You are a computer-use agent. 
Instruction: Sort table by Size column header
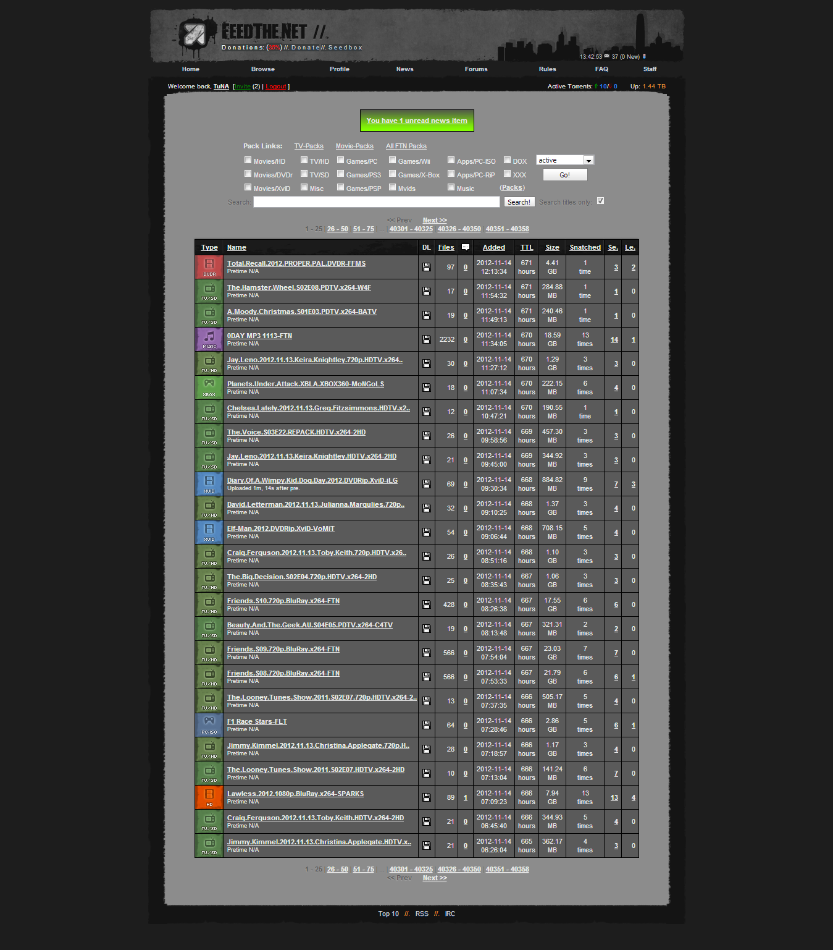(x=552, y=247)
